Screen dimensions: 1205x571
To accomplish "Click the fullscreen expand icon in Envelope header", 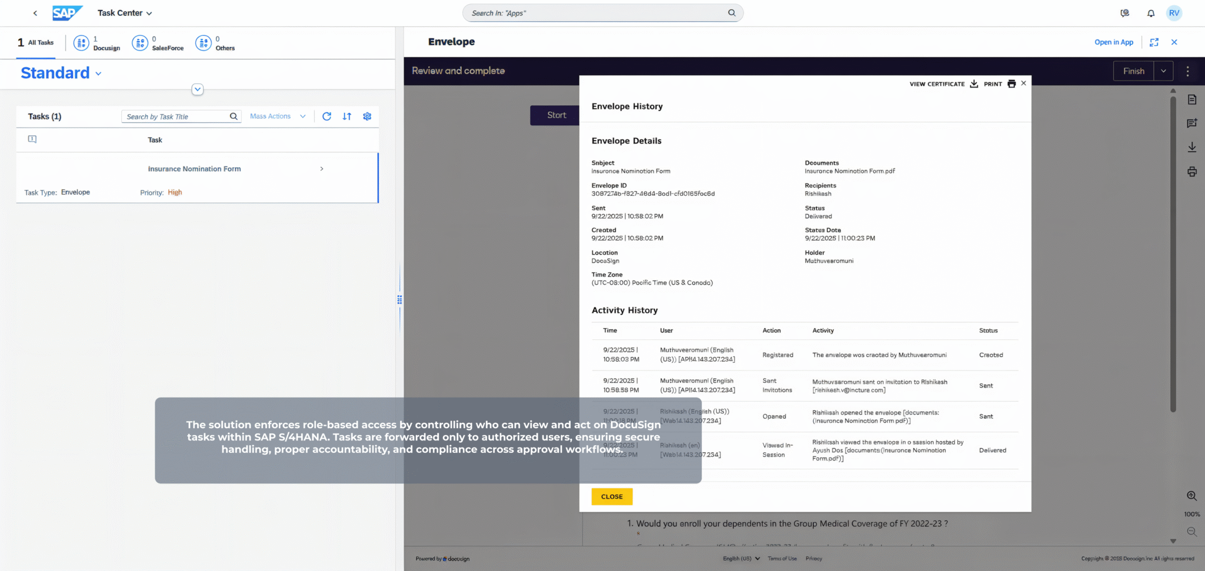I will click(1154, 42).
